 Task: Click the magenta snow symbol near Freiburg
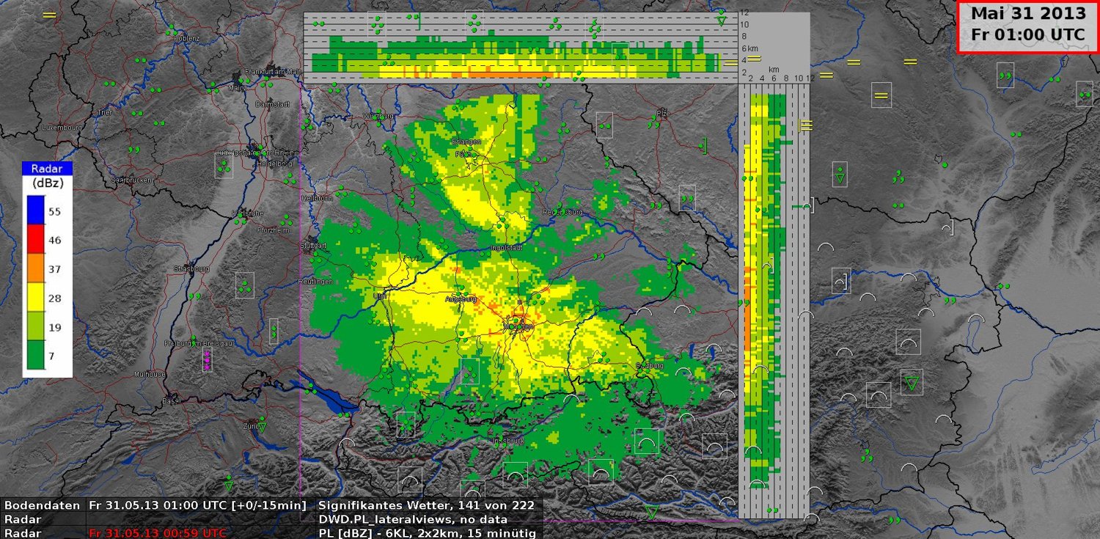[207, 359]
